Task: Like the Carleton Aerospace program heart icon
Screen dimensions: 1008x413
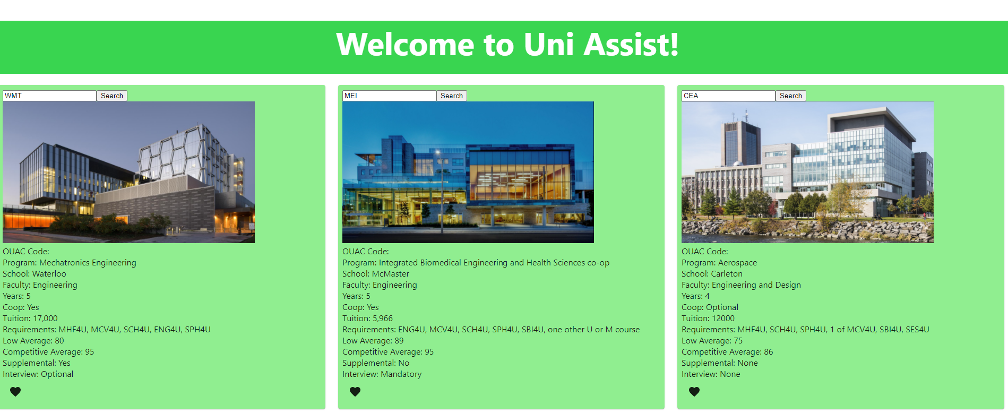Action: tap(694, 392)
